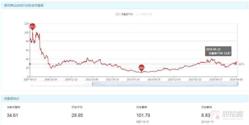Click the highlighted range of the zoom slider
The height and width of the screenshot is (125, 249).
click(x=165, y=84)
